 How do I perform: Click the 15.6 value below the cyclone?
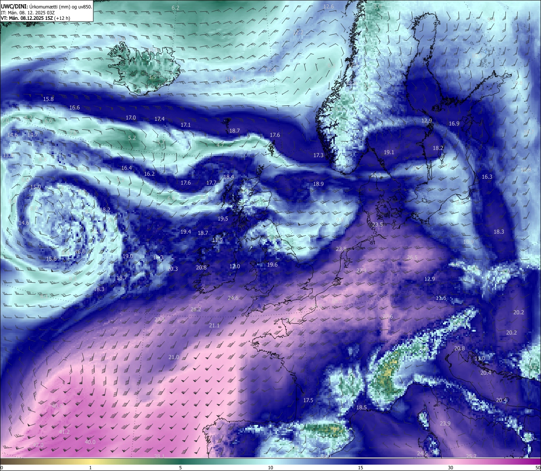[x=51, y=259]
